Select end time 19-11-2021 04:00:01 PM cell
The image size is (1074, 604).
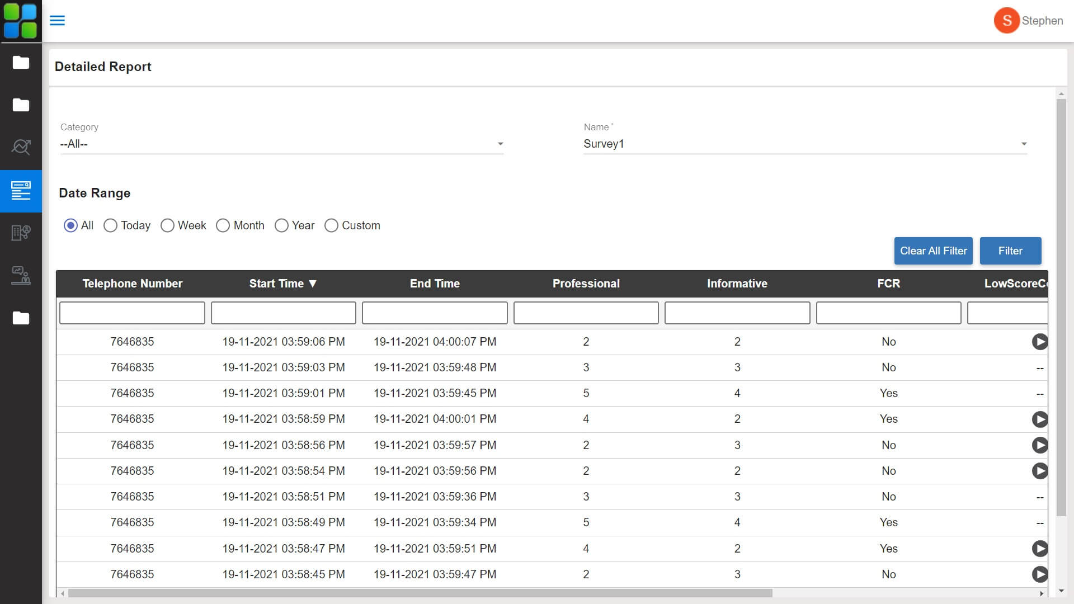(x=435, y=419)
